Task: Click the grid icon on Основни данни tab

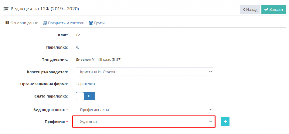Action: point(7,23)
